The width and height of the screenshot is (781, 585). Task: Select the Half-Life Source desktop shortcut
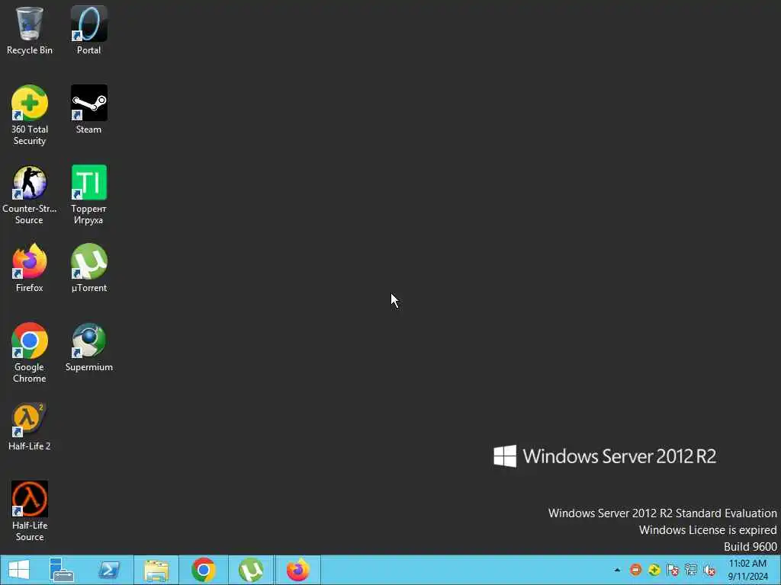click(30, 498)
